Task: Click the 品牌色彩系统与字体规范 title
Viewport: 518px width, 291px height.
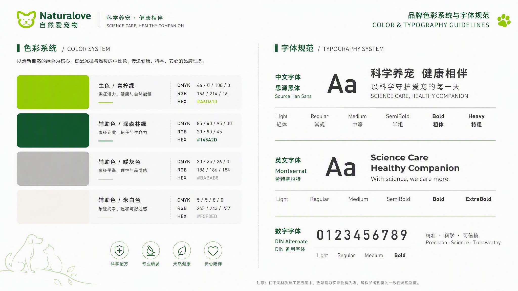Action: pyautogui.click(x=449, y=15)
